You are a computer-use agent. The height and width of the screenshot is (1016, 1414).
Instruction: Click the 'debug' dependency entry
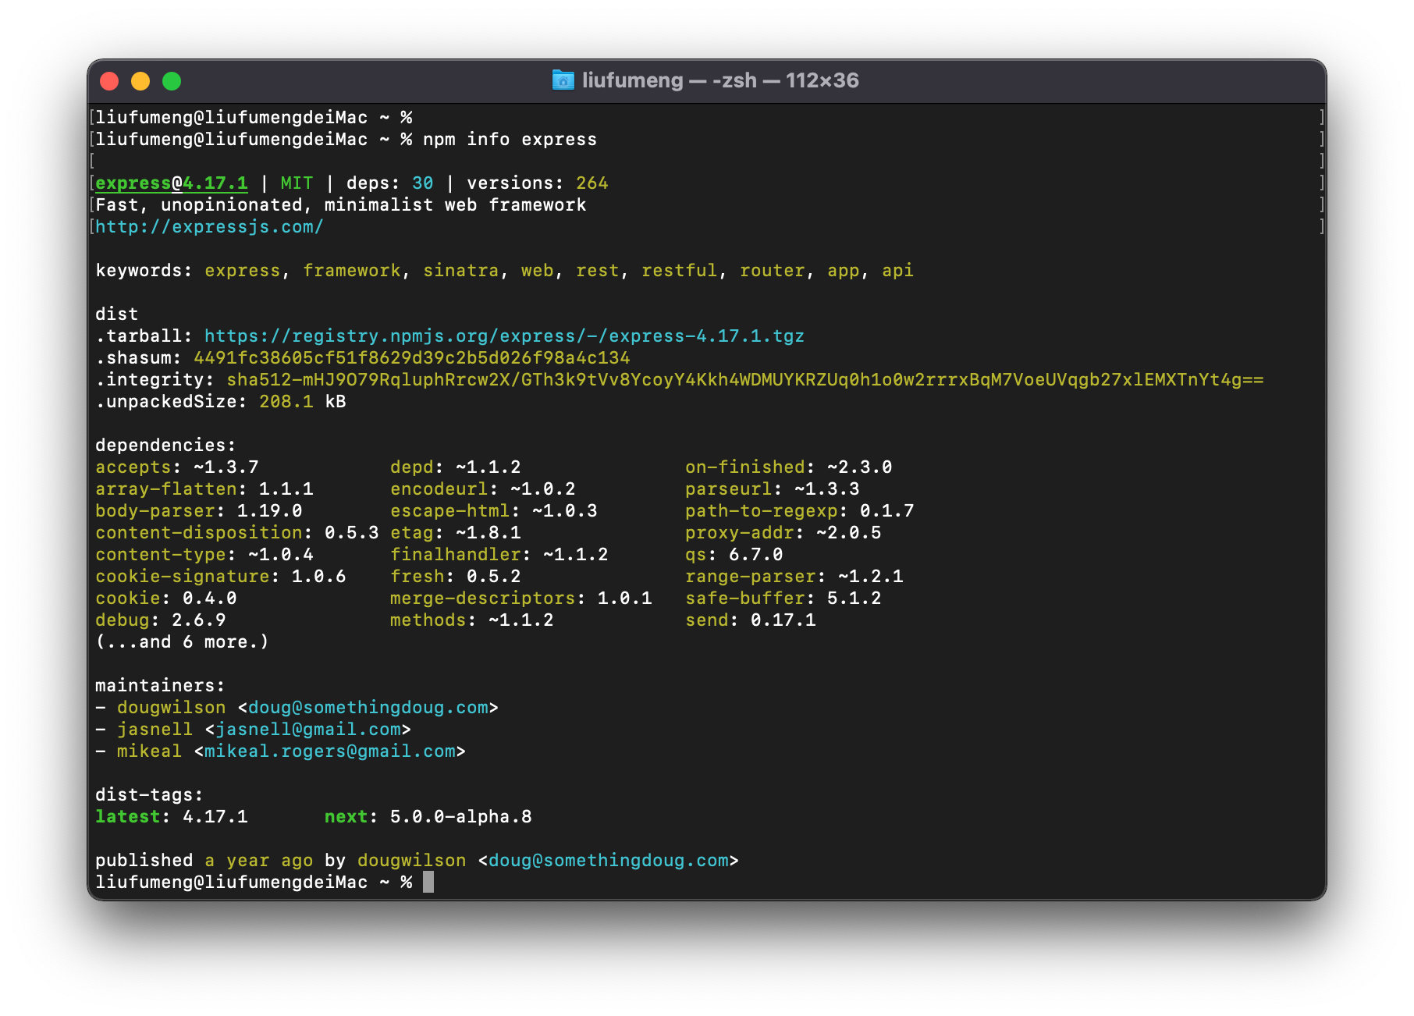[160, 620]
